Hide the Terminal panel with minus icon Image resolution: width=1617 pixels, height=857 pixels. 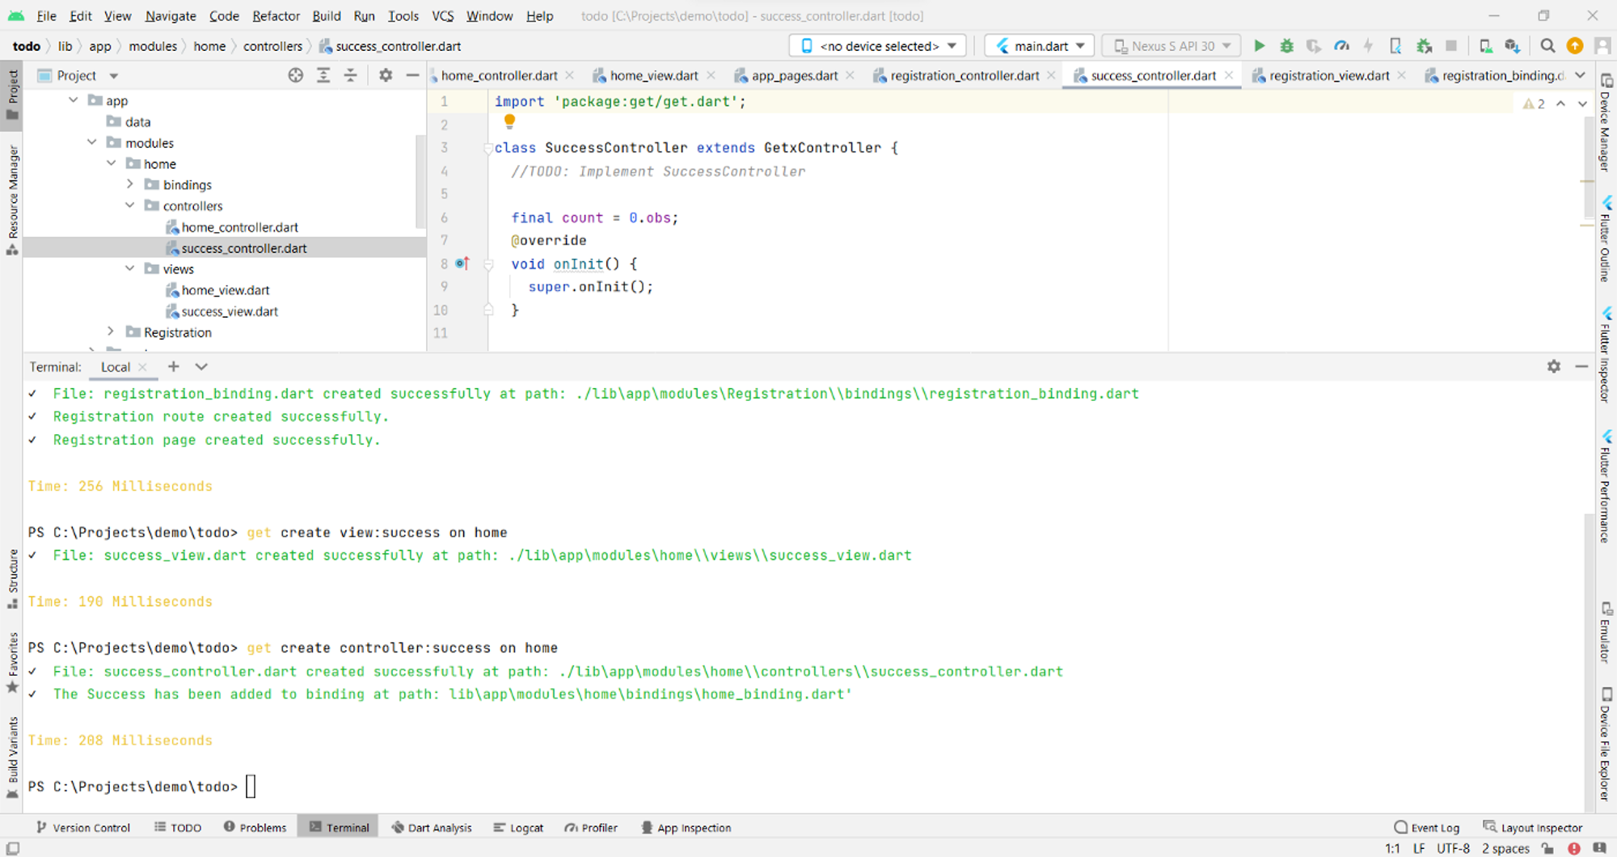click(1581, 366)
